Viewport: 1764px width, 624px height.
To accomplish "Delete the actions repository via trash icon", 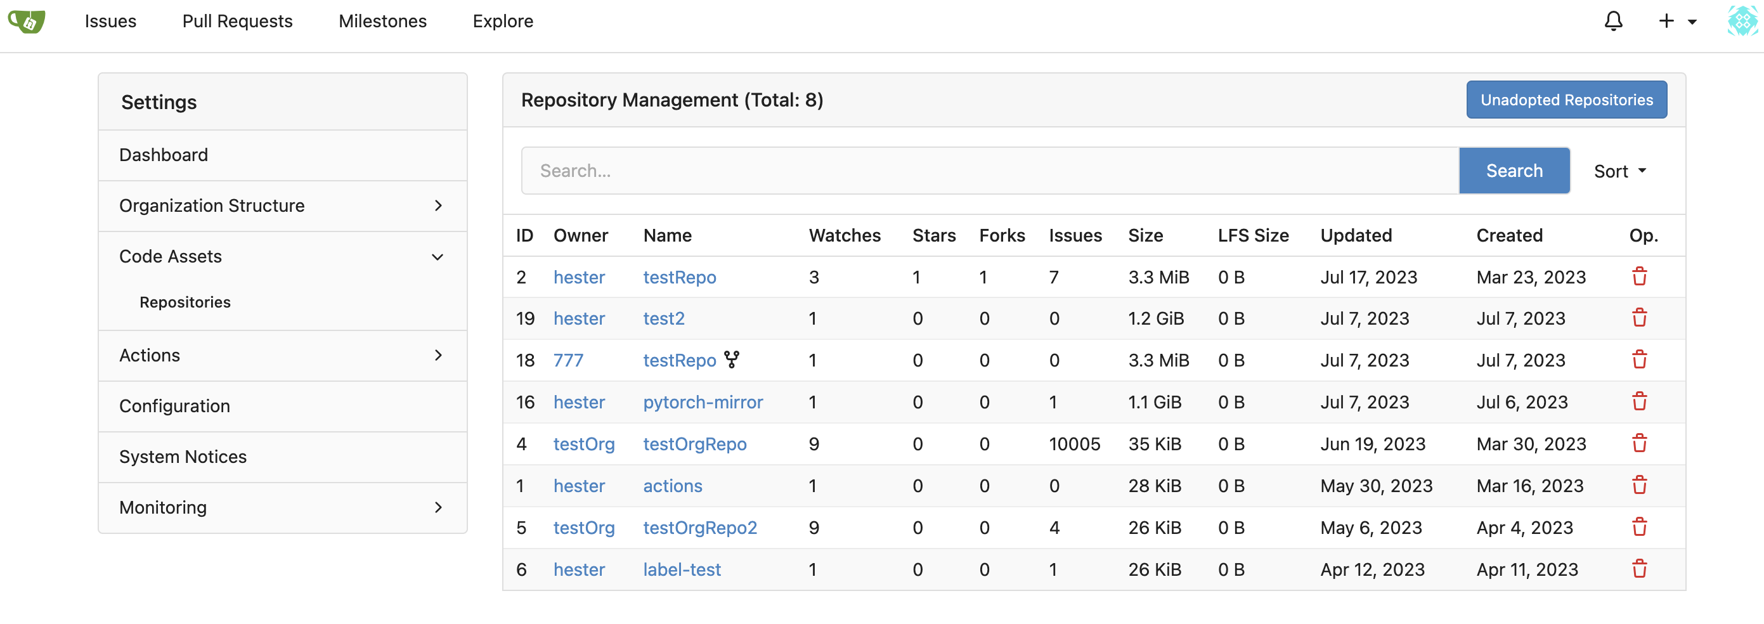I will (1639, 486).
